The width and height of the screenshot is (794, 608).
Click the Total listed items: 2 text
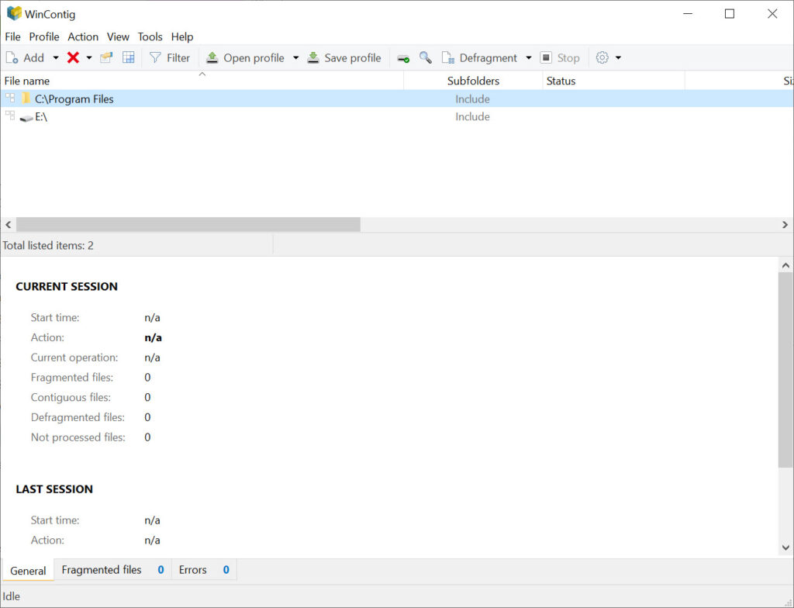coord(48,245)
